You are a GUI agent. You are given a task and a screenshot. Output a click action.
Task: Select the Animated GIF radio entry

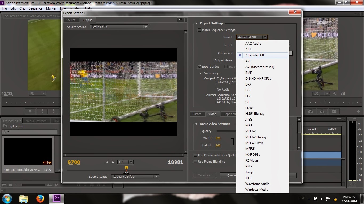(262, 55)
